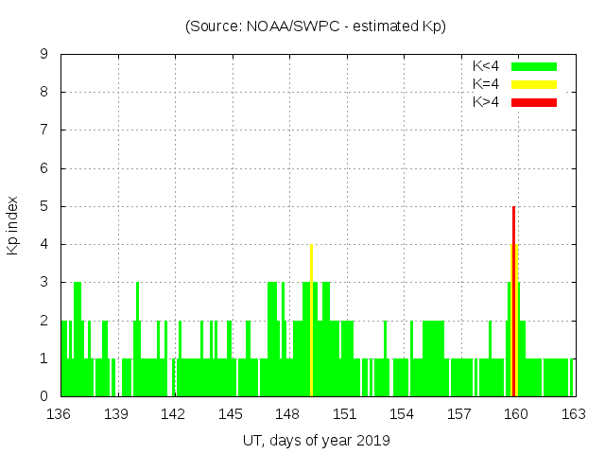Click x-axis tick label 148
Viewport: 605px width, 454px height.
point(287,414)
